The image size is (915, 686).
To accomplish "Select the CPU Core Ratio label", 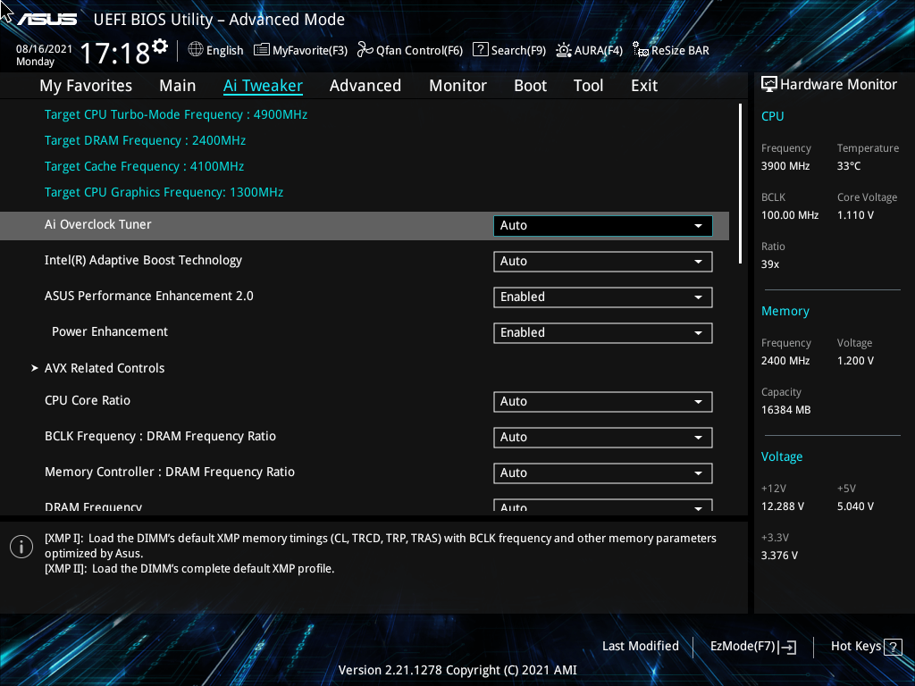I will click(x=88, y=400).
